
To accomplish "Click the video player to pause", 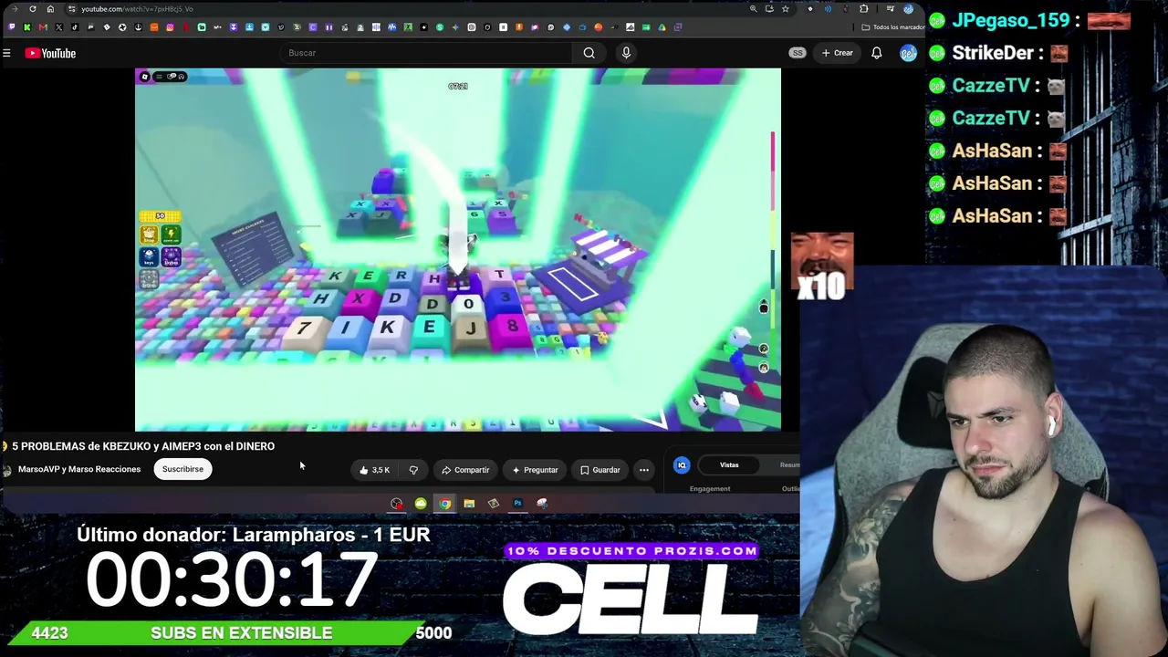I will tap(458, 249).
